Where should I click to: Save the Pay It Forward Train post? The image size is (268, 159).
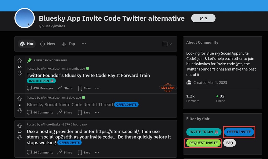coord(84,88)
